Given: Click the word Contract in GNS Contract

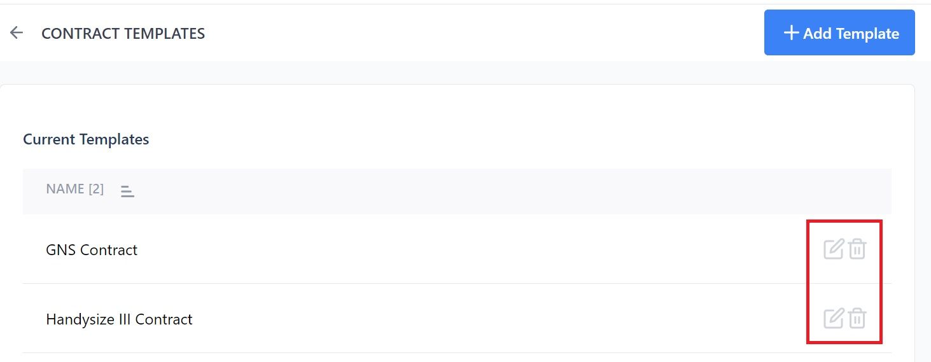Looking at the screenshot, I should (x=109, y=250).
